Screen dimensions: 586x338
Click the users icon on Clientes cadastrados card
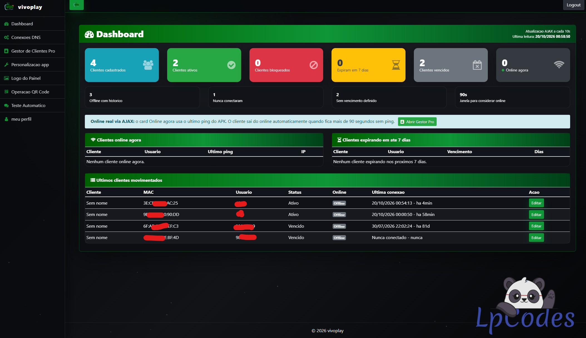pyautogui.click(x=148, y=65)
